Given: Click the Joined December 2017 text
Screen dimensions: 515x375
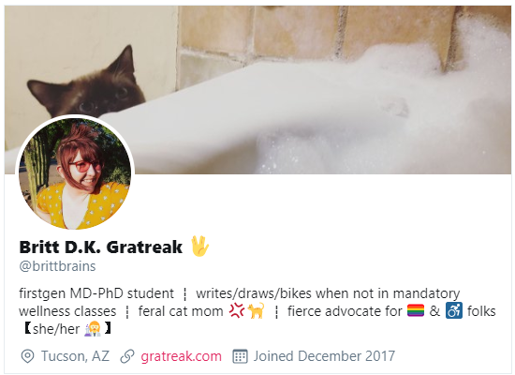Looking at the screenshot, I should click(x=324, y=356).
